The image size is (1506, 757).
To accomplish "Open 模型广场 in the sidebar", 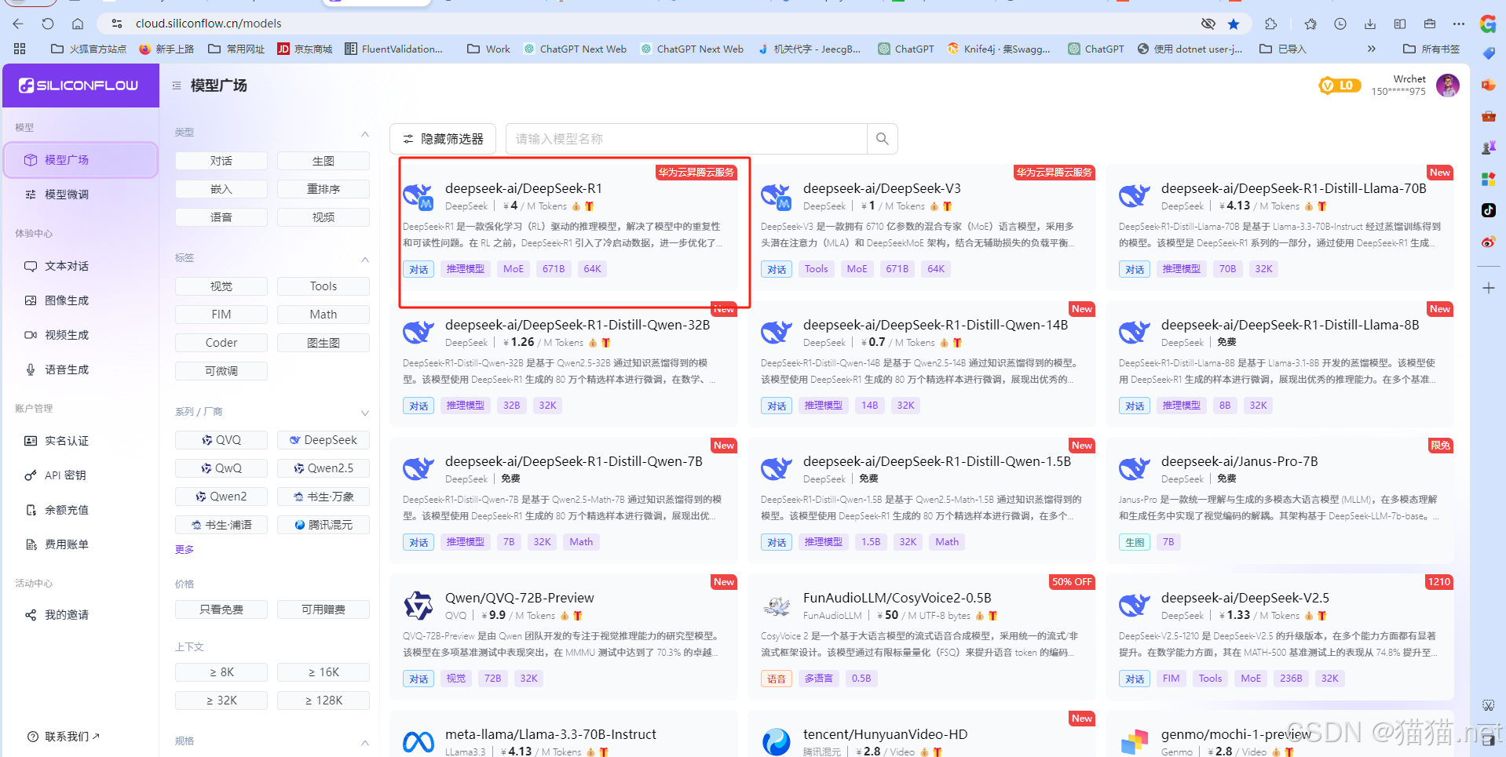I will coord(80,160).
